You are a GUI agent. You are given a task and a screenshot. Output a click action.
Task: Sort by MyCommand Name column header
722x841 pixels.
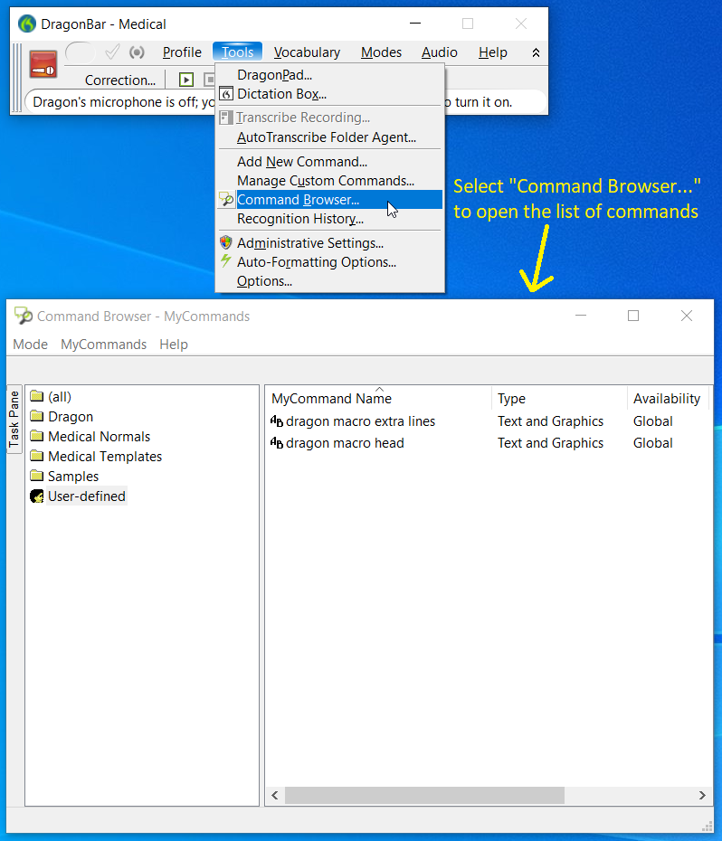[378, 399]
